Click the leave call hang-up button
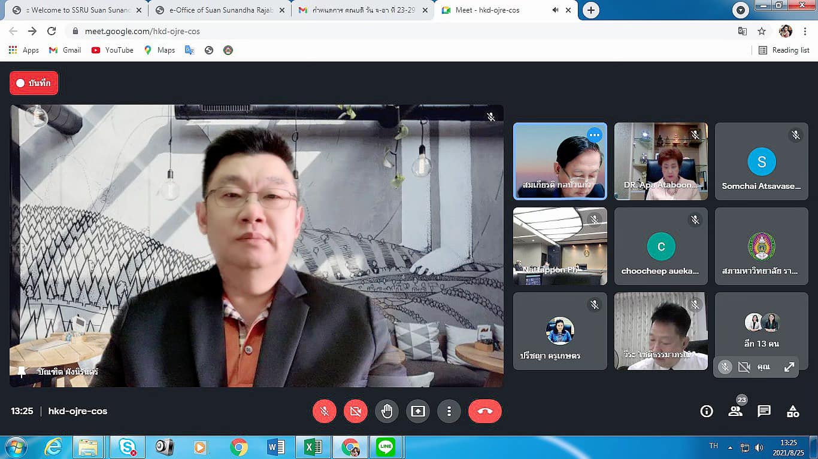The image size is (818, 459). (x=484, y=411)
